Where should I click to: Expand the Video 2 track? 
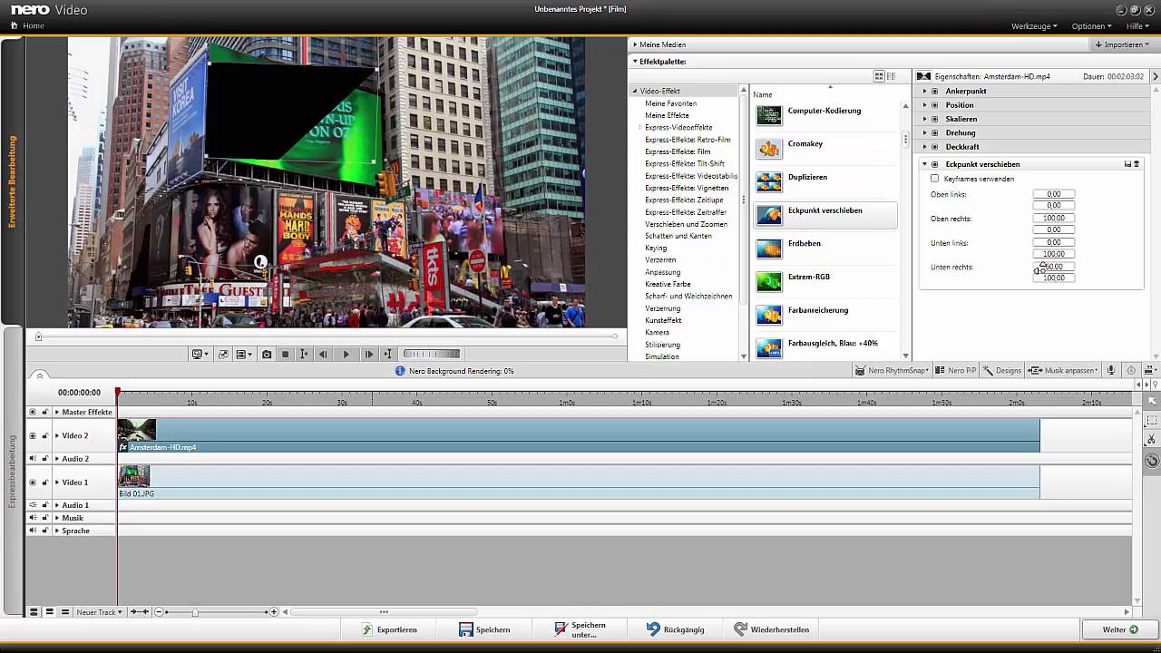click(x=56, y=435)
